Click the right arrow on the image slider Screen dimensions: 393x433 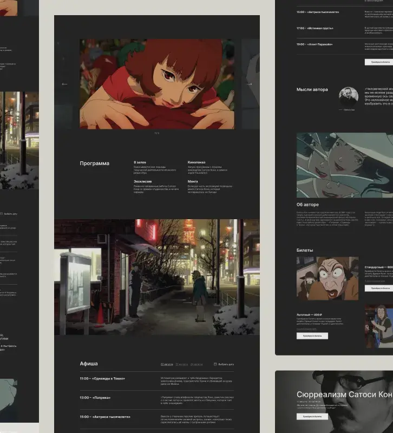click(x=249, y=84)
